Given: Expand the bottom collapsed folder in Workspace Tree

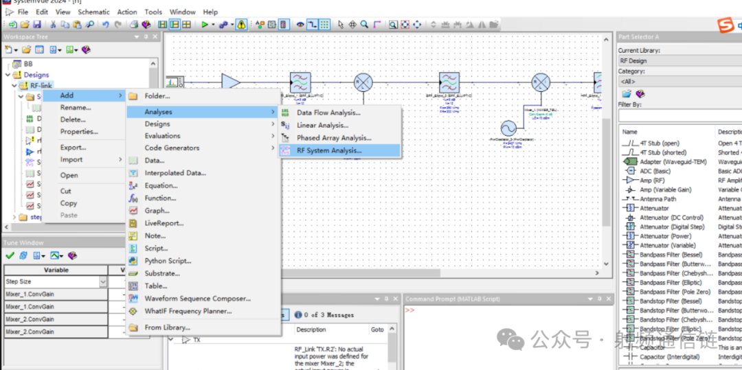Looking at the screenshot, I should (14, 217).
